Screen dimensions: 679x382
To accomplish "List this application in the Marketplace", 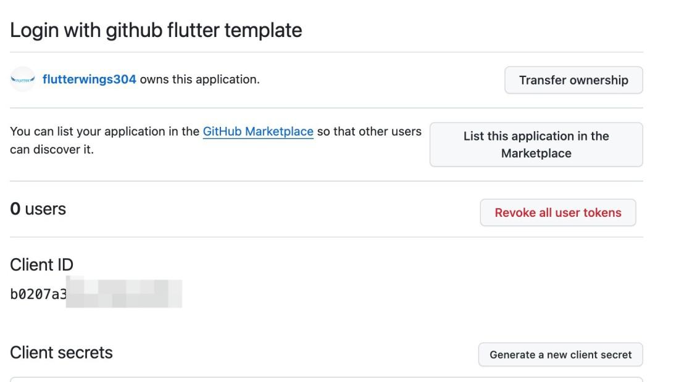I will [x=536, y=145].
